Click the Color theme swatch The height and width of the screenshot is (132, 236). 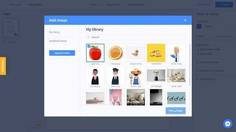(199, 26)
